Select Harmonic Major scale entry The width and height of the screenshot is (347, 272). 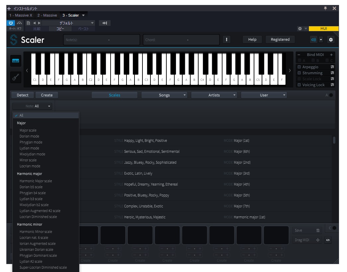coord(36,181)
